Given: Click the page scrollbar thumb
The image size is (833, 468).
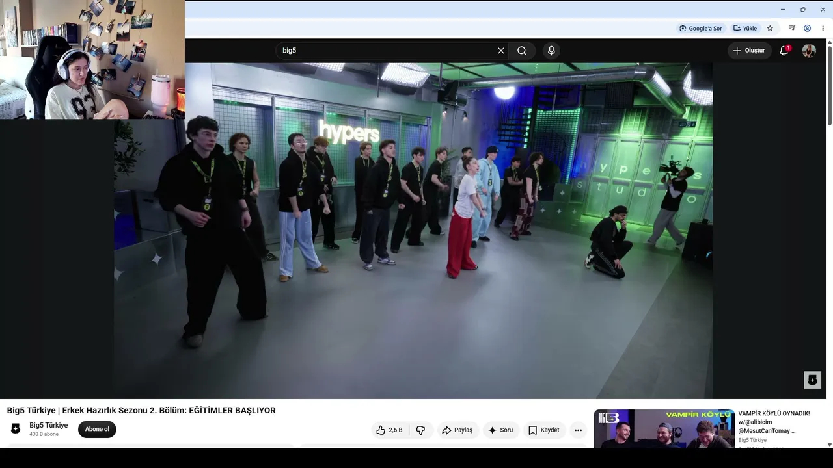Looking at the screenshot, I should [830, 85].
